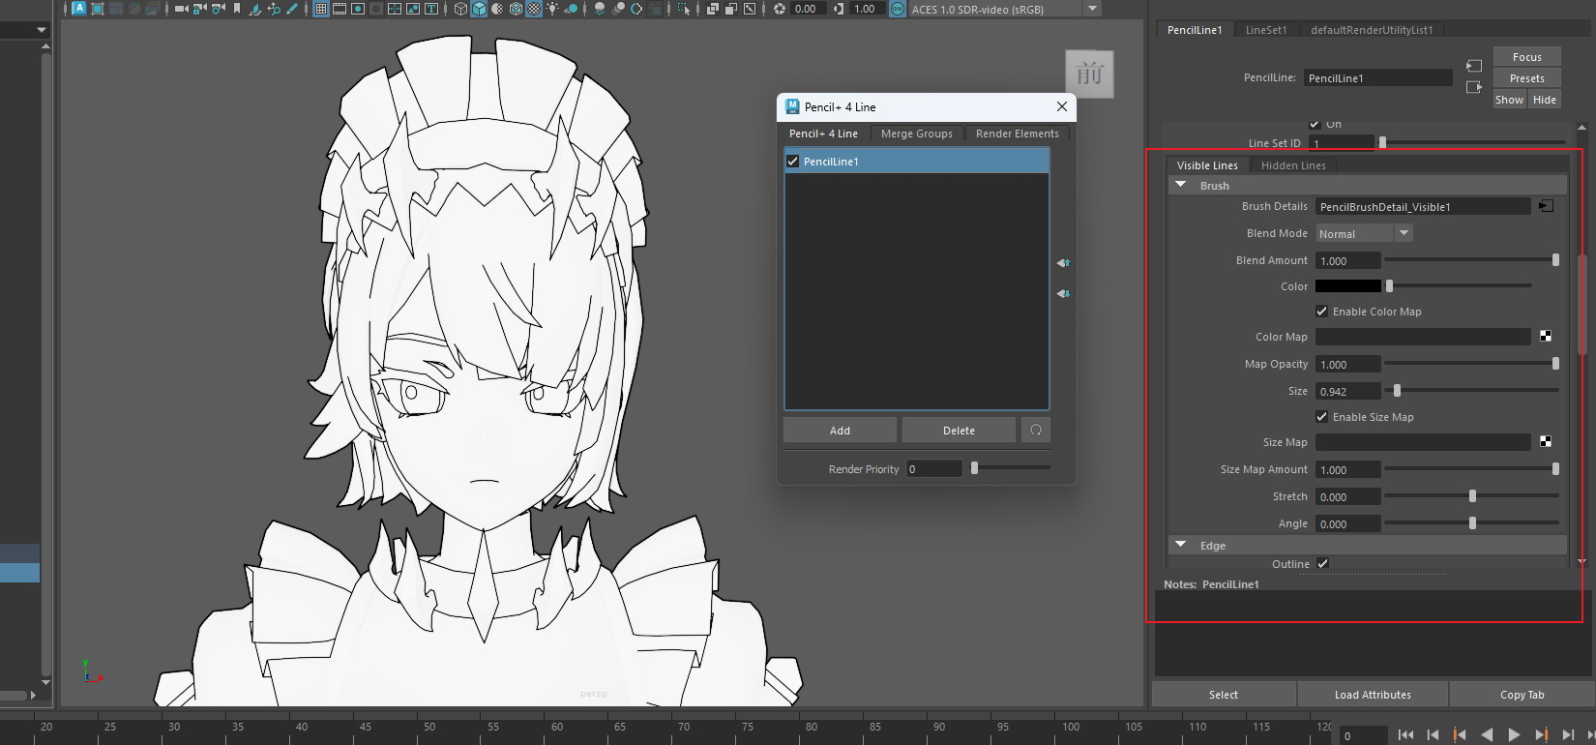Click the Gamma icon beside 1.00 field
The width and height of the screenshot is (1596, 745).
(839, 9)
